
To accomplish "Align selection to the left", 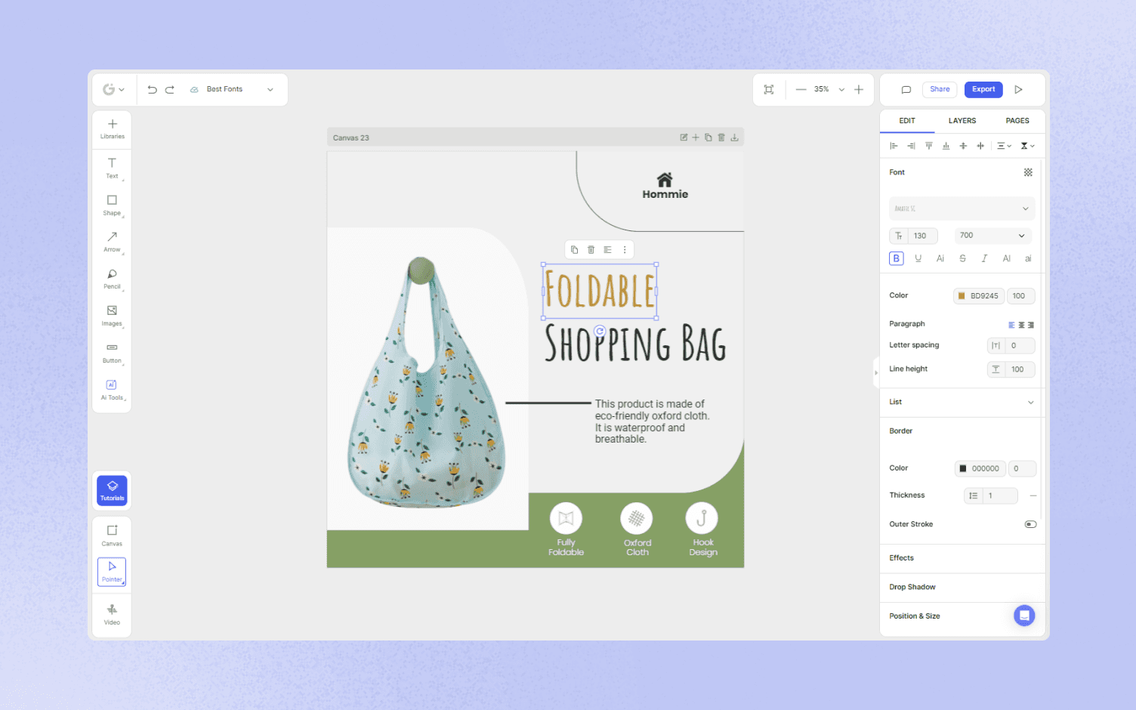I will coord(894,146).
